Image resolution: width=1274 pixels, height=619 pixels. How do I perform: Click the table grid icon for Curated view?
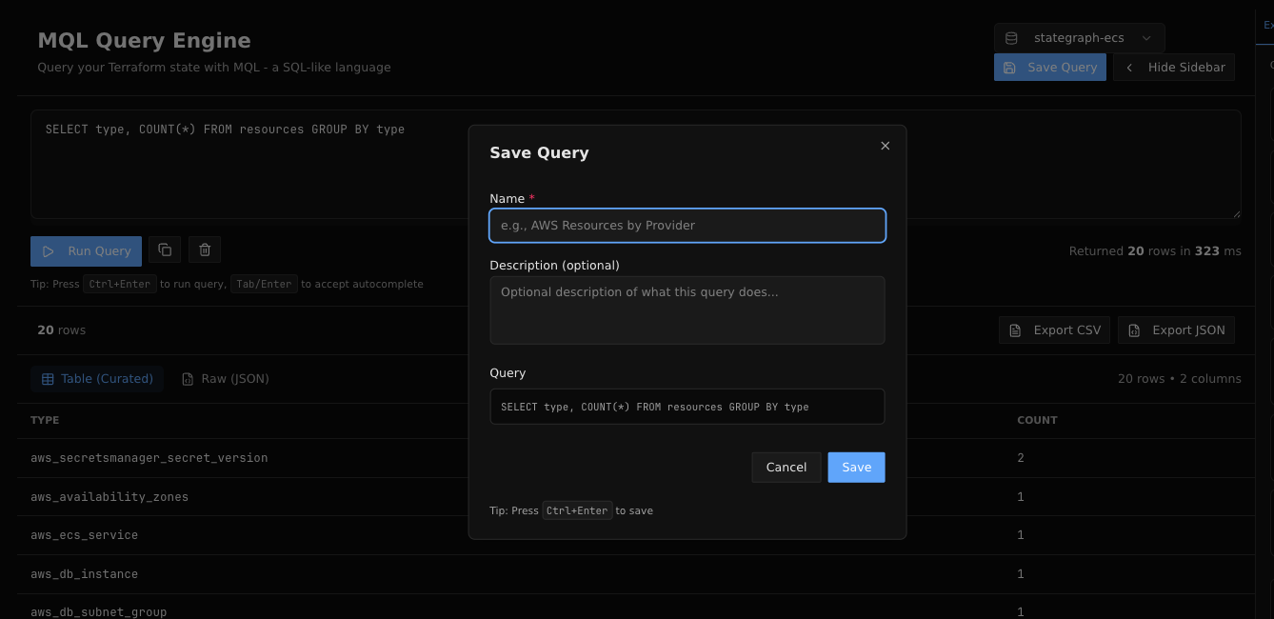[47, 379]
